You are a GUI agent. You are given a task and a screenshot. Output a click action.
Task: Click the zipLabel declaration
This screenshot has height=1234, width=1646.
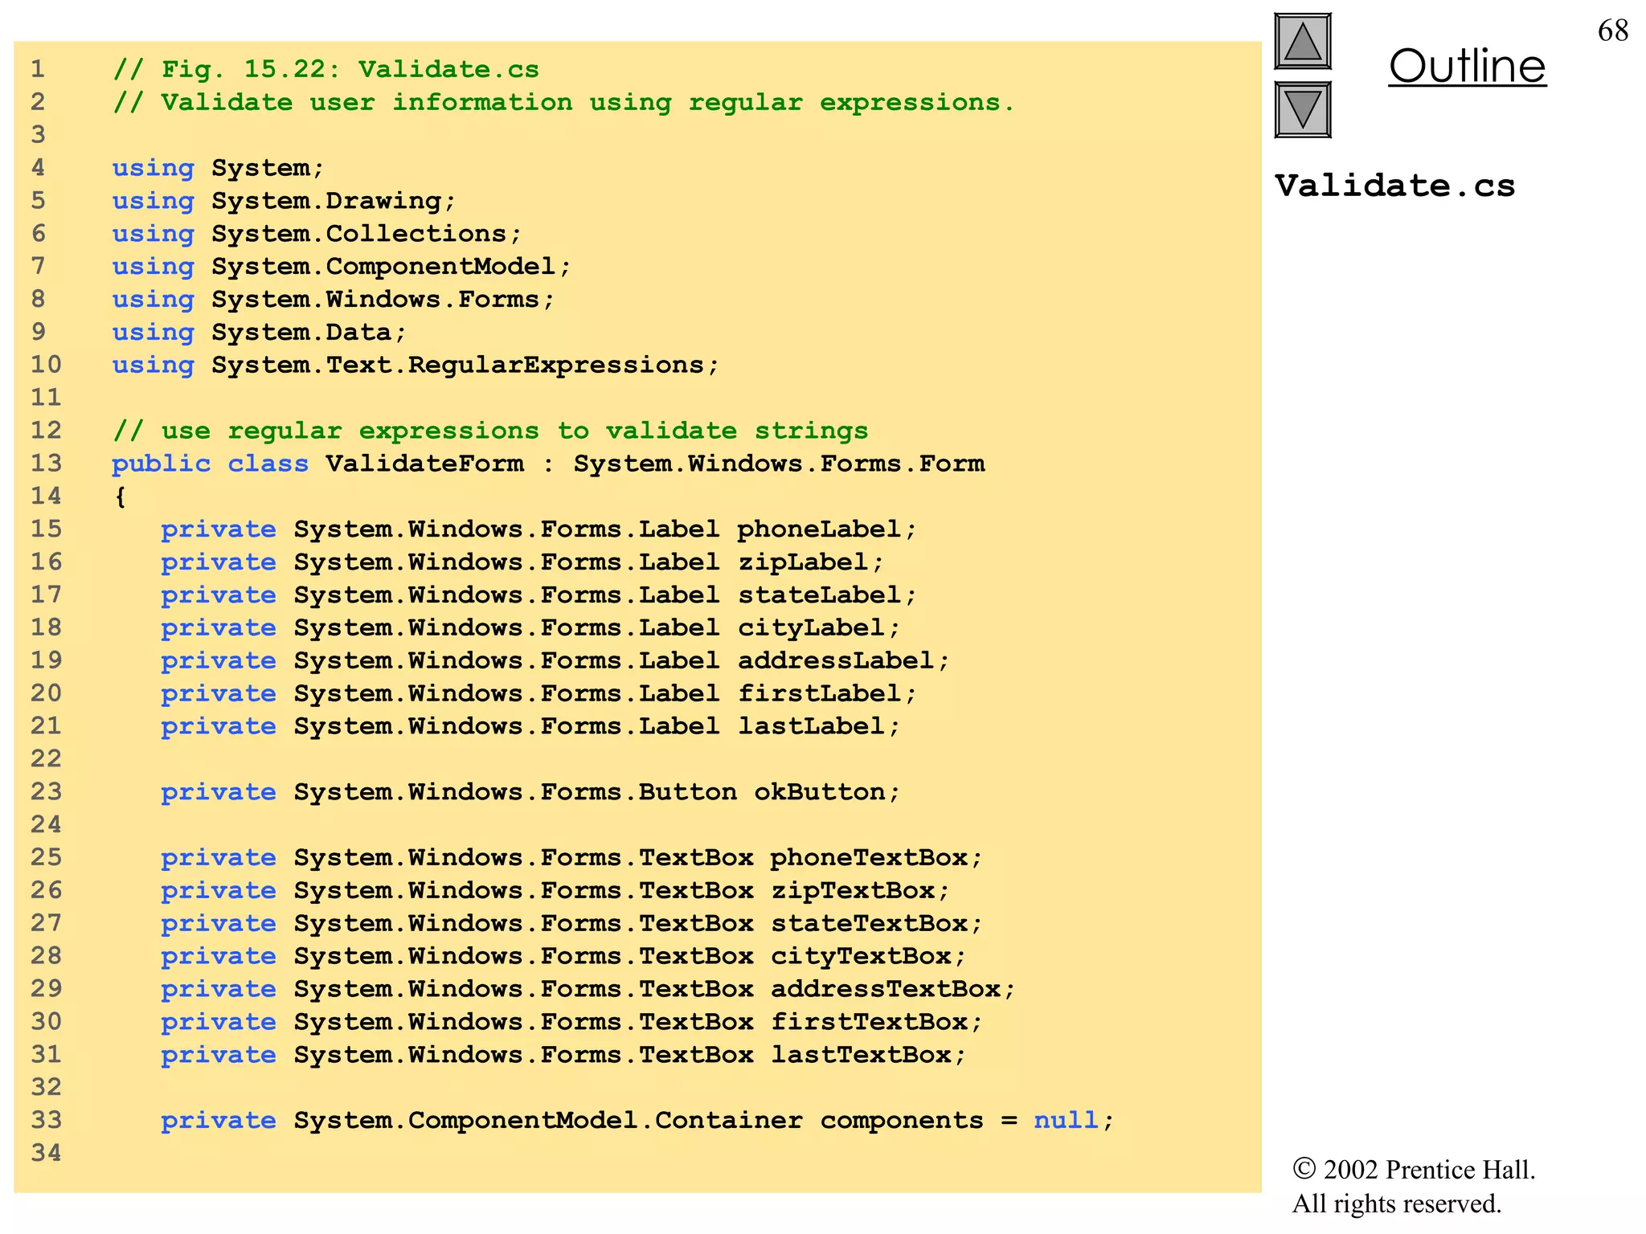(x=522, y=562)
